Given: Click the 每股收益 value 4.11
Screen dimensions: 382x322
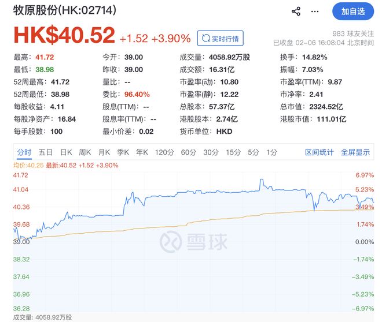Looking at the screenshot, I should (57, 107).
